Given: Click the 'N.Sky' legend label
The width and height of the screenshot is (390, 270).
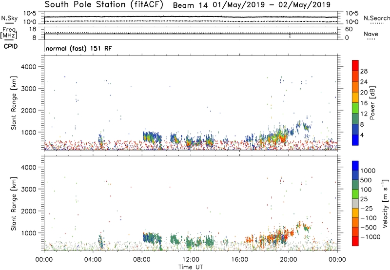Looking at the screenshot, I should tap(9, 18).
